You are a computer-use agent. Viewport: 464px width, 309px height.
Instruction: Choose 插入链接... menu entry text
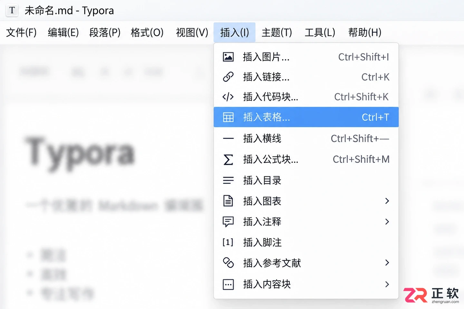point(266,77)
